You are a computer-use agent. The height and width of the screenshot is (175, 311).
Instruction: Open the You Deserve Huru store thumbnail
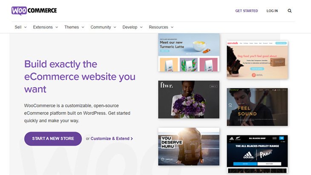click(x=189, y=146)
